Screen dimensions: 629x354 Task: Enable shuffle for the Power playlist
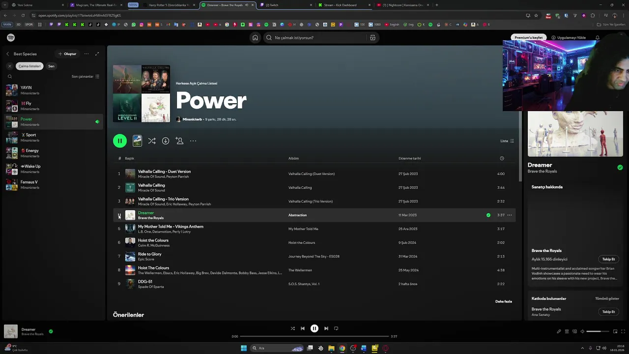152,141
